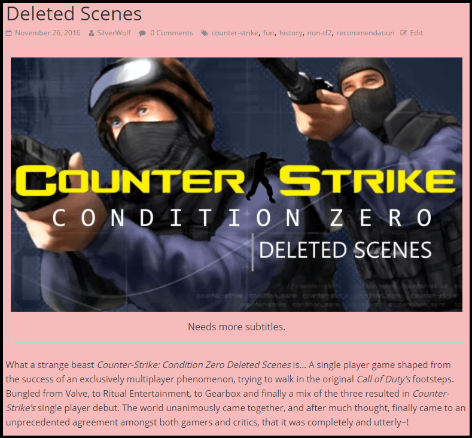Open the counter-strike tag
Viewport: 472px width, 438px height.
235,33
